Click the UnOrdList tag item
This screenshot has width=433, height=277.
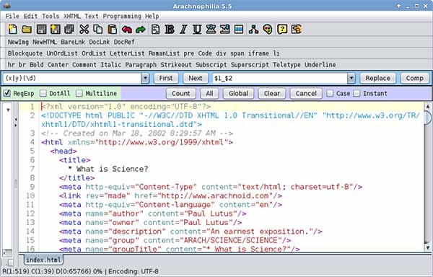pos(62,53)
